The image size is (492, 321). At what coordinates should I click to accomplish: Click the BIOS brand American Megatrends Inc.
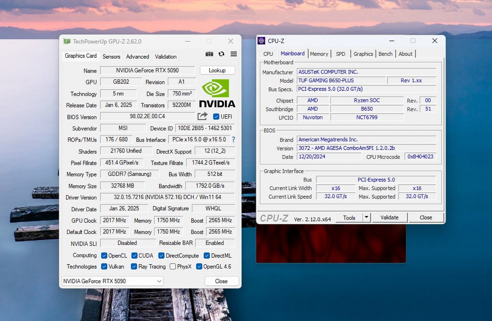[367, 140]
